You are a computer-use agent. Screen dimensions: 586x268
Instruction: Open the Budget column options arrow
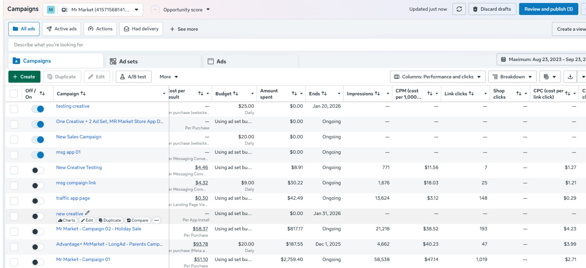coord(252,94)
